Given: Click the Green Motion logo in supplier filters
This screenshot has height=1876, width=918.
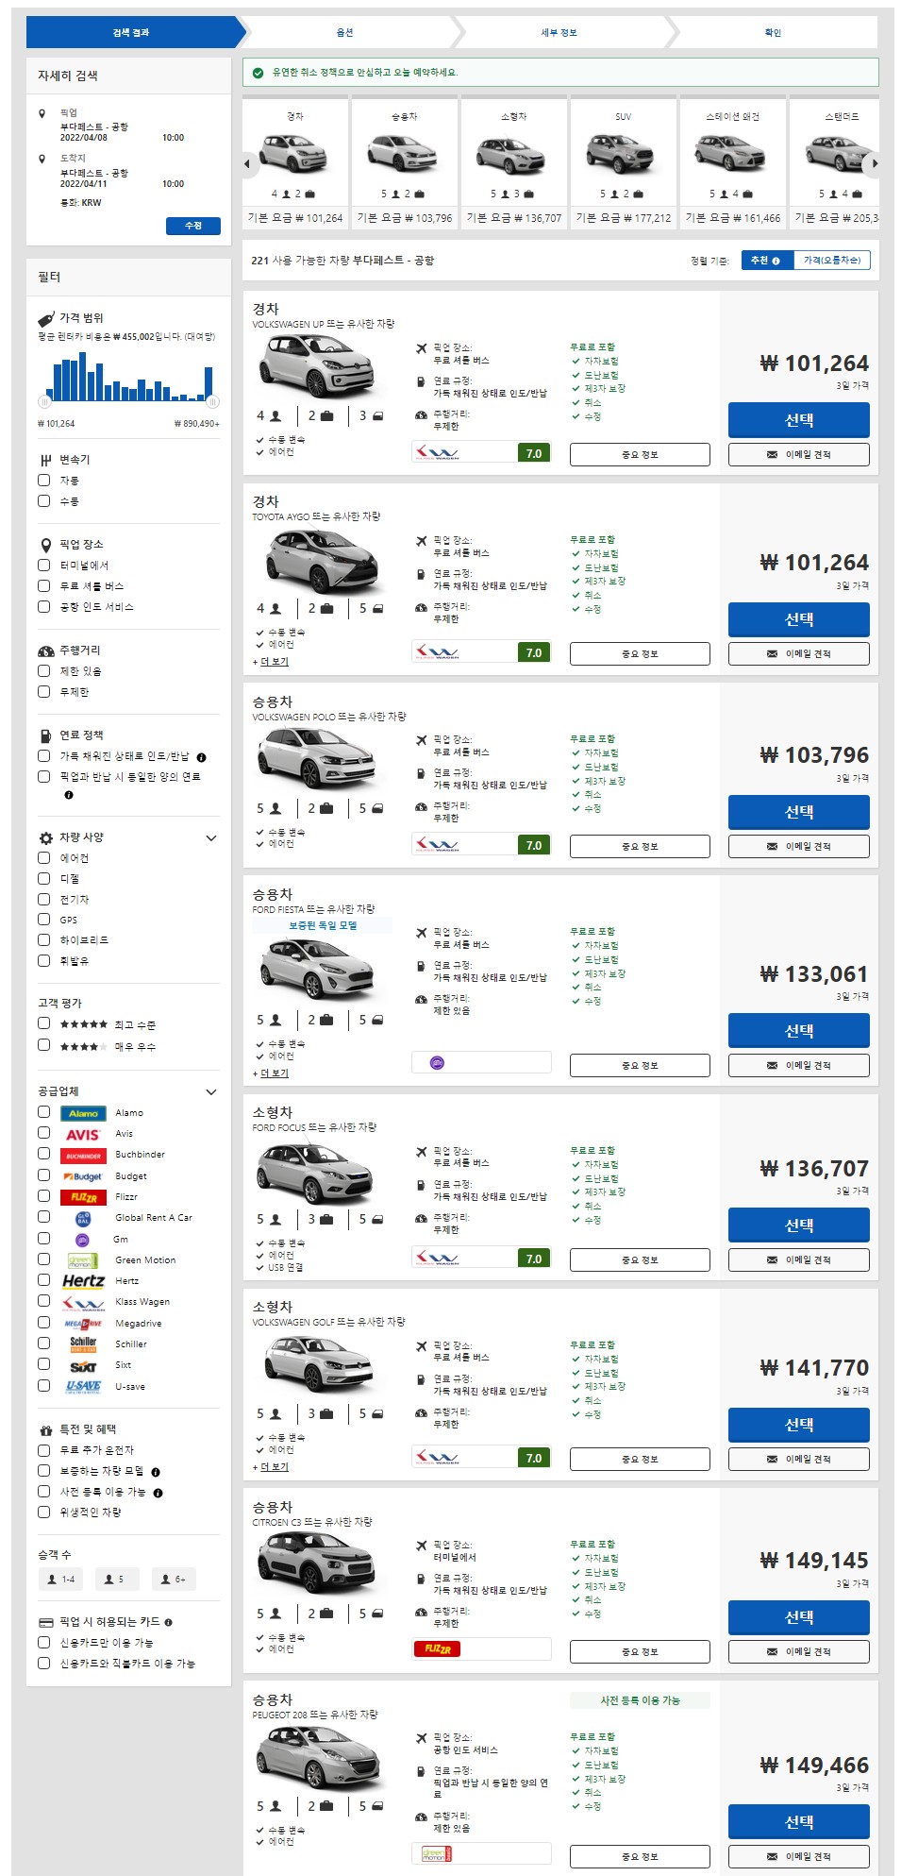Looking at the screenshot, I should (83, 1260).
